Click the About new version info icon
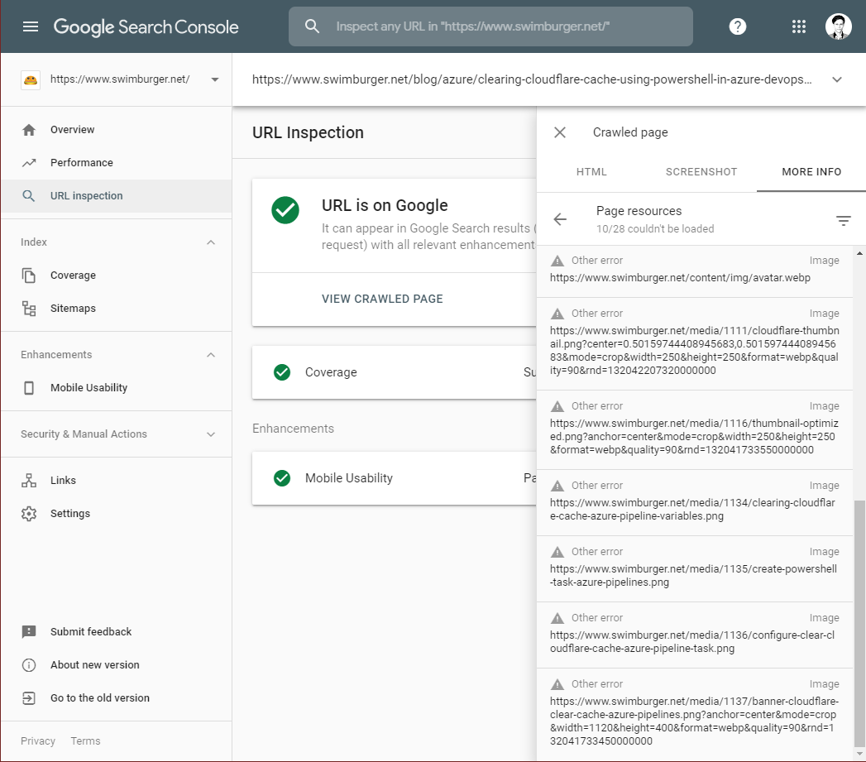This screenshot has width=866, height=762. coord(29,664)
